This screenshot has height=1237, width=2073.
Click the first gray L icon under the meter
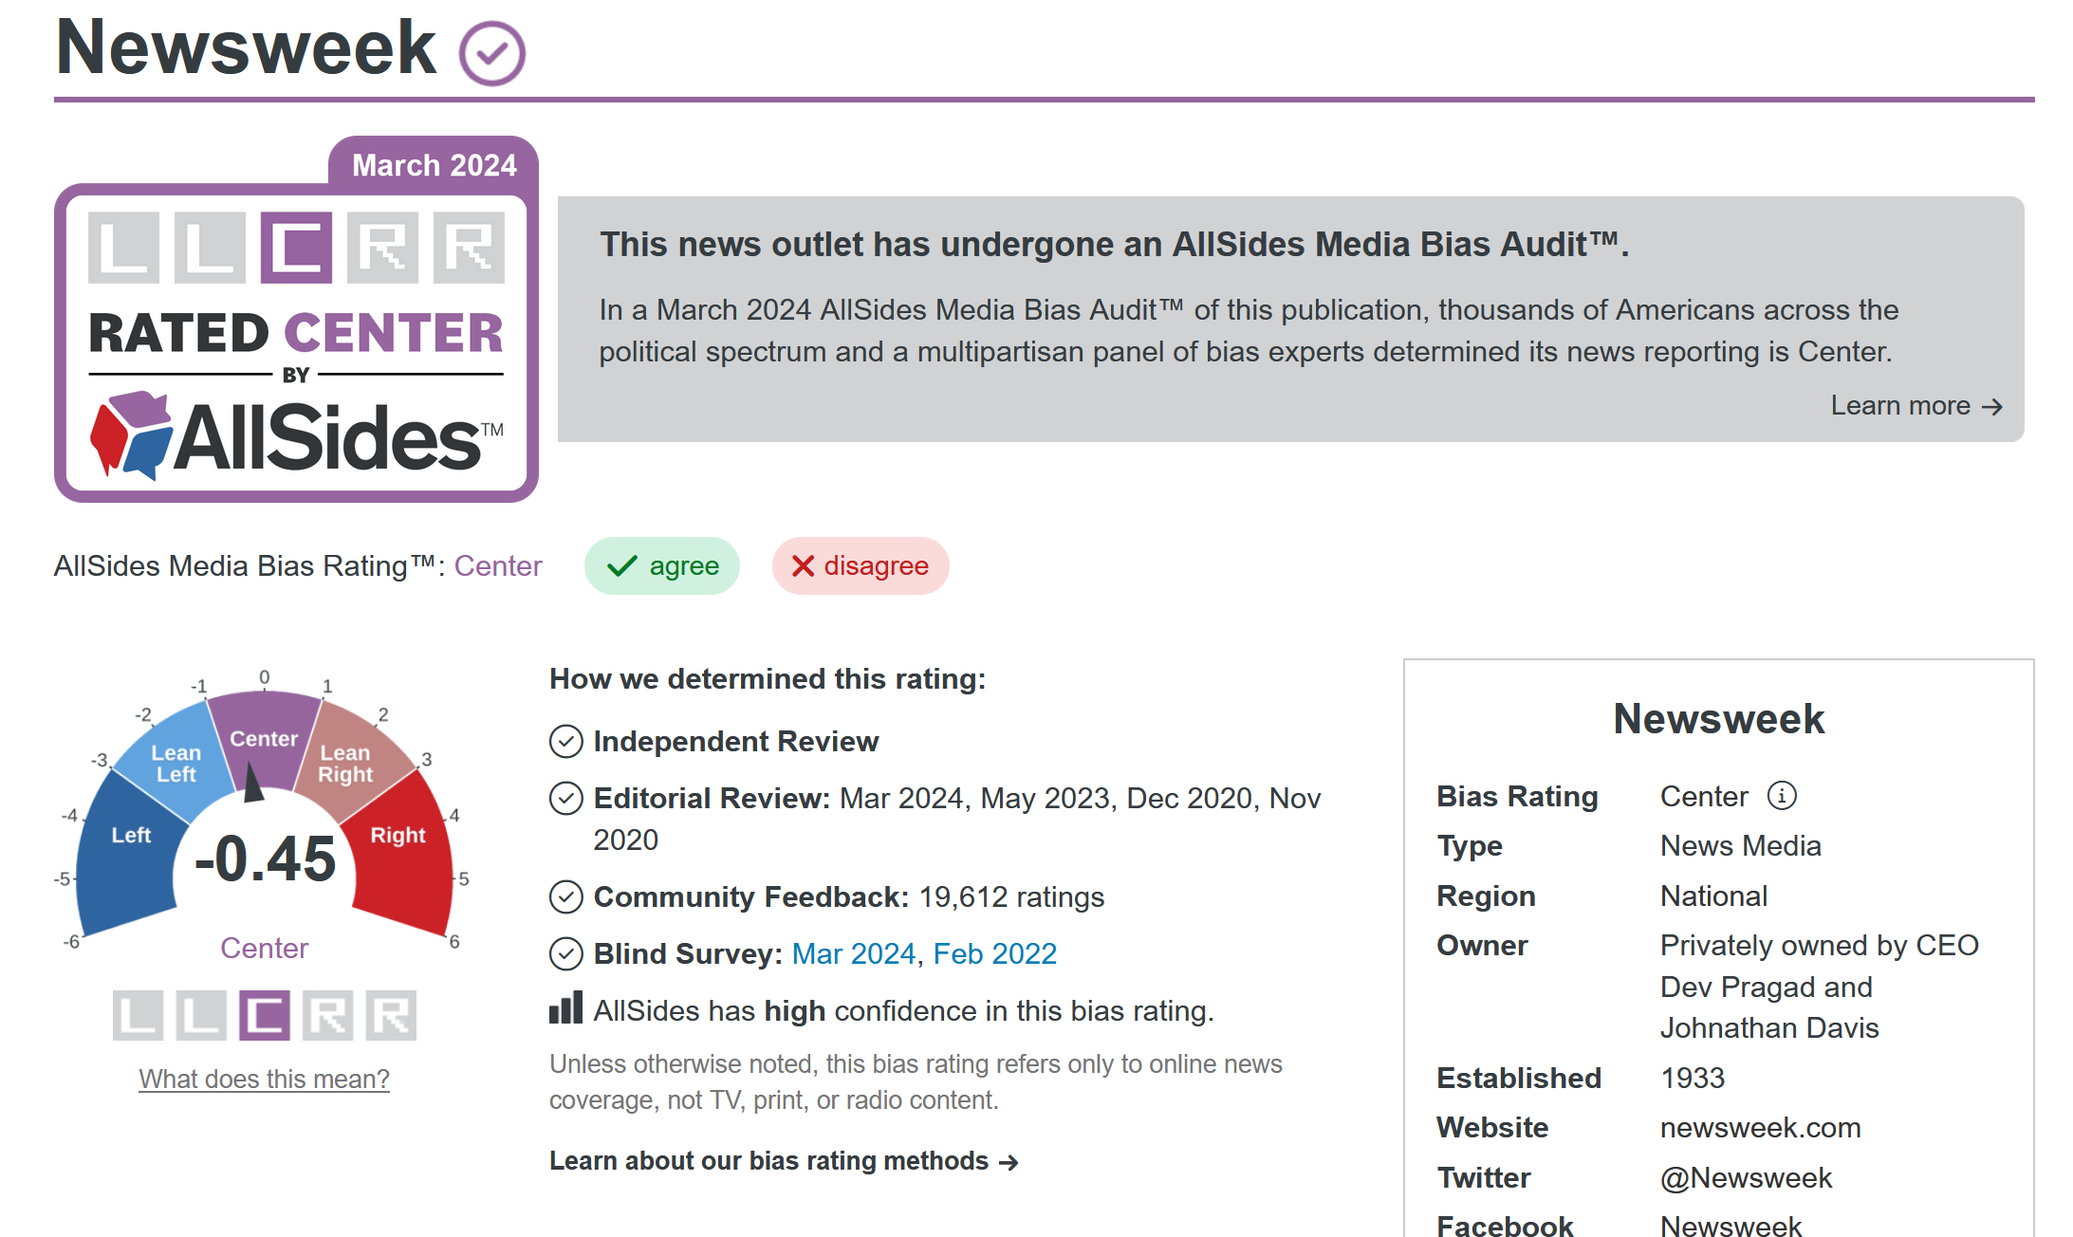point(139,1016)
